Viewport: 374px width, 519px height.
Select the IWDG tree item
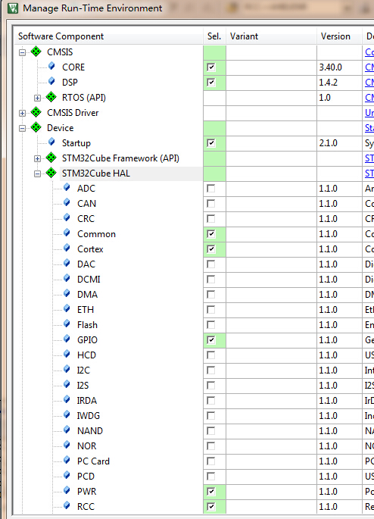pos(89,416)
